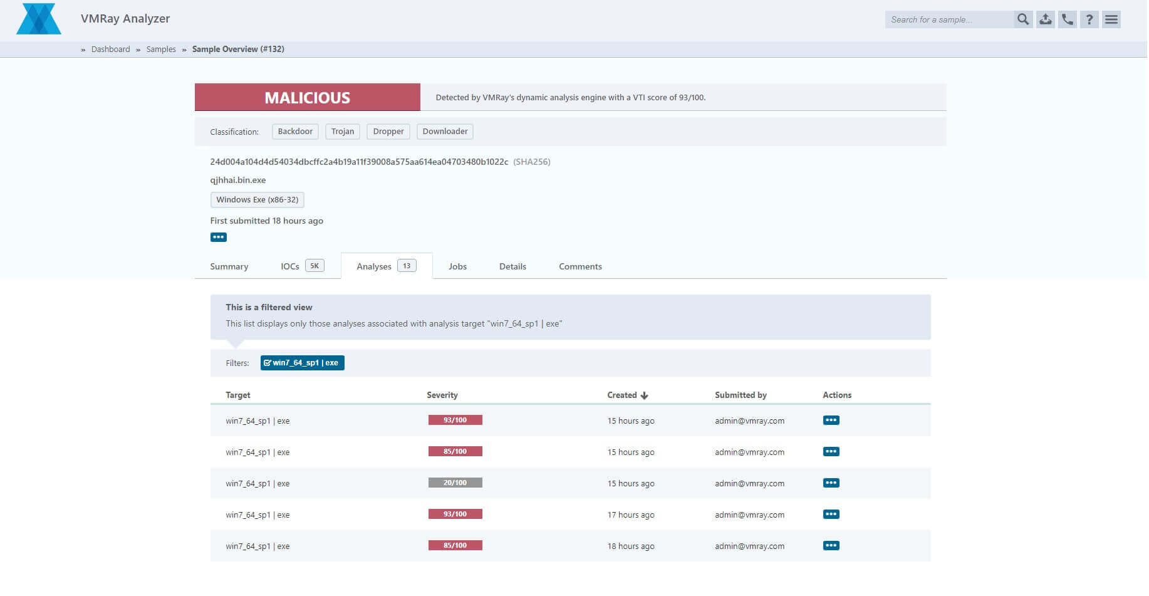Viewport: 1149px width, 596px height.
Task: Open actions menu for first 93/100 analysis
Action: click(x=831, y=421)
